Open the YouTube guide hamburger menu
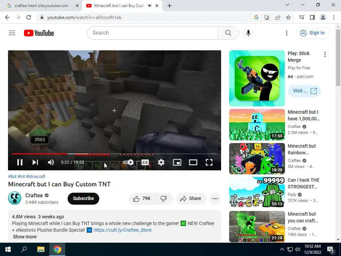 (12, 33)
